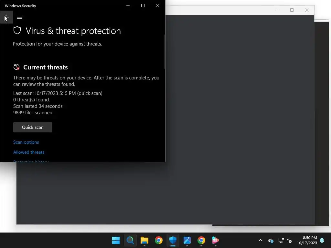The image size is (331, 248).
Task: Close the gray background window
Action: click(x=307, y=10)
